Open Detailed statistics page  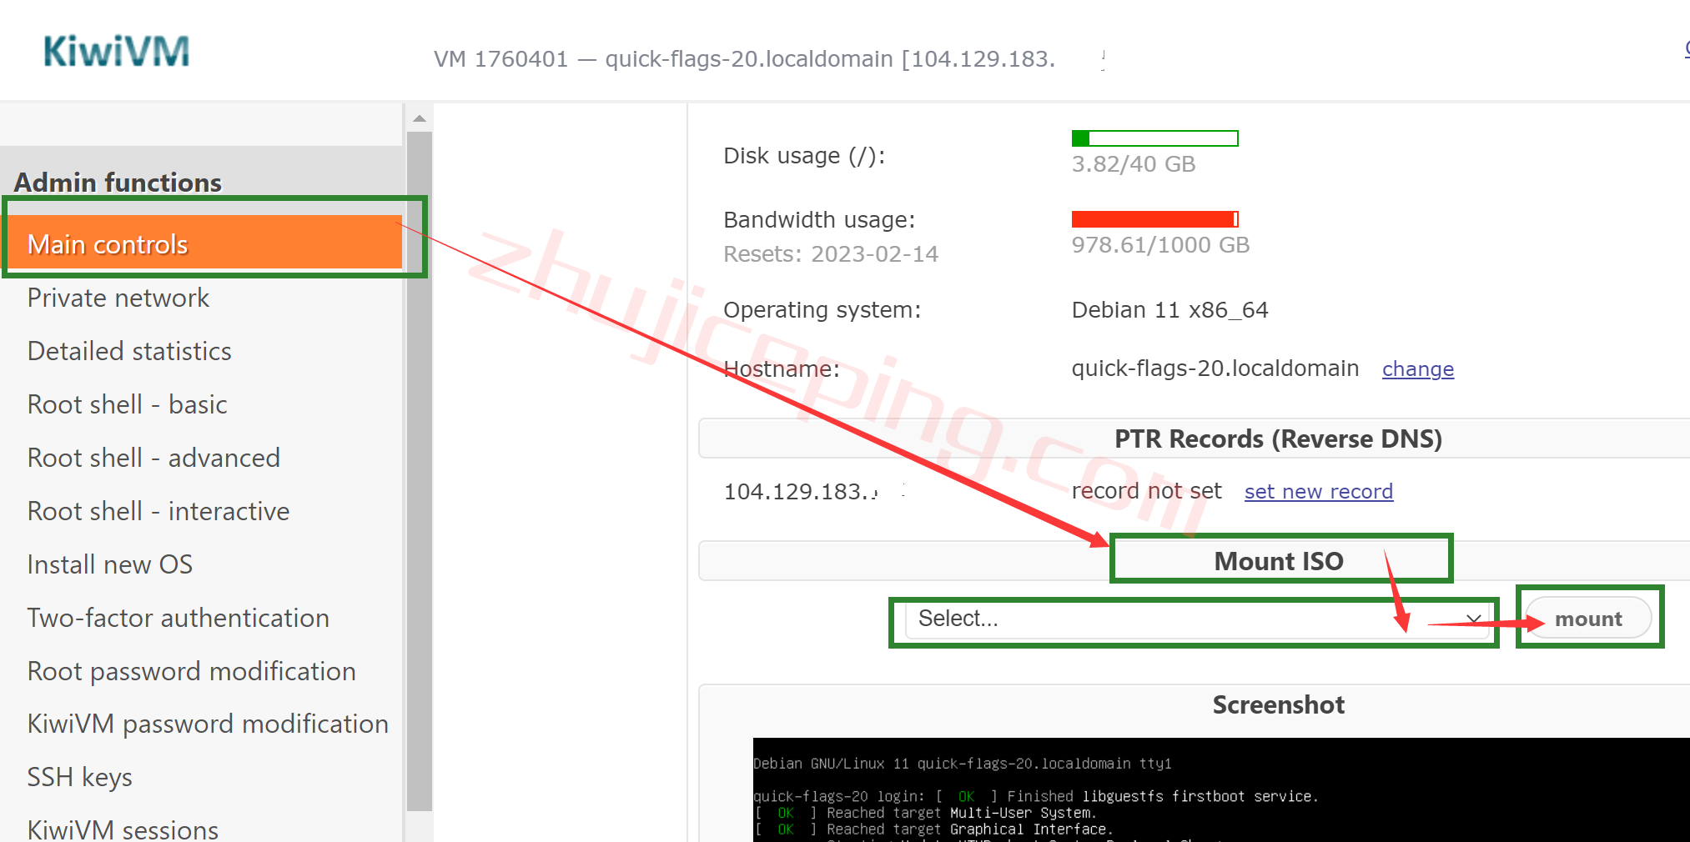129,351
